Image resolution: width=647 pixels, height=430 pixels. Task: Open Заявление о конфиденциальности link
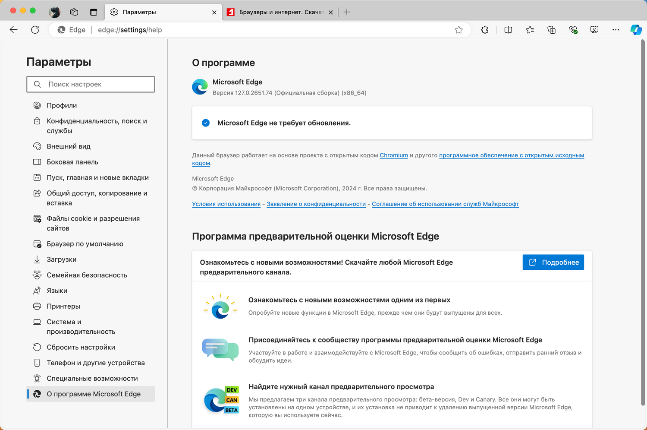tap(316, 204)
